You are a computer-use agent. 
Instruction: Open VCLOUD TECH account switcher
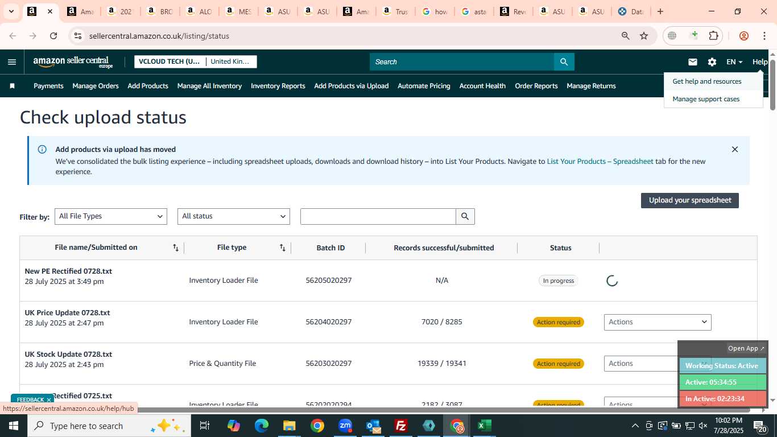pos(170,61)
